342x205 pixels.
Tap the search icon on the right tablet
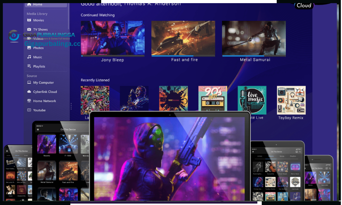coord(300,152)
